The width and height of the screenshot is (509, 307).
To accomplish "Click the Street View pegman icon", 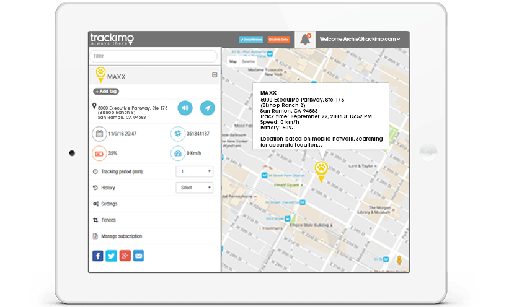I will point(399,260).
